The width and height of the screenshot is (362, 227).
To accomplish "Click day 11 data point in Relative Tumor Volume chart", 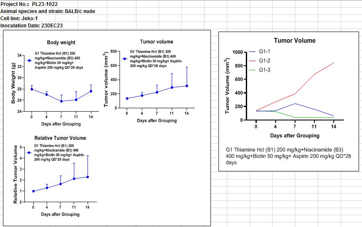I will (x=74, y=179).
